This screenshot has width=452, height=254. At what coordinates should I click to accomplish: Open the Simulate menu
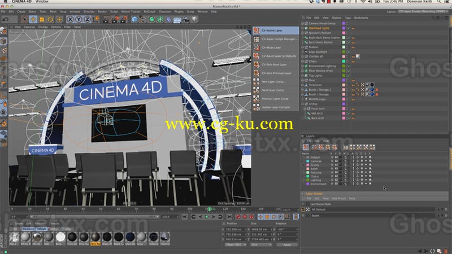89,11
